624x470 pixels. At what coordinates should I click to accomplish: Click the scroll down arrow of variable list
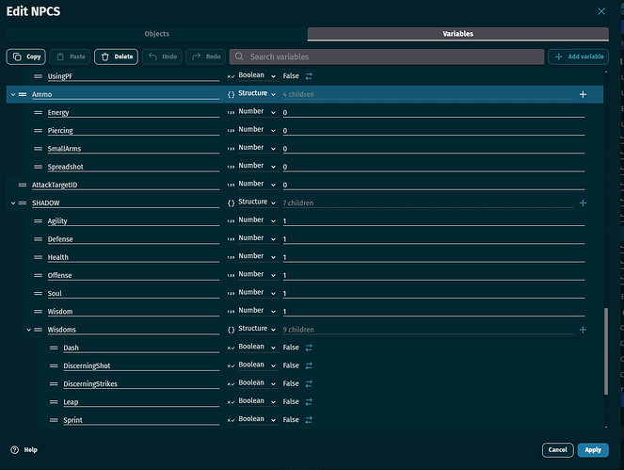tap(606, 427)
